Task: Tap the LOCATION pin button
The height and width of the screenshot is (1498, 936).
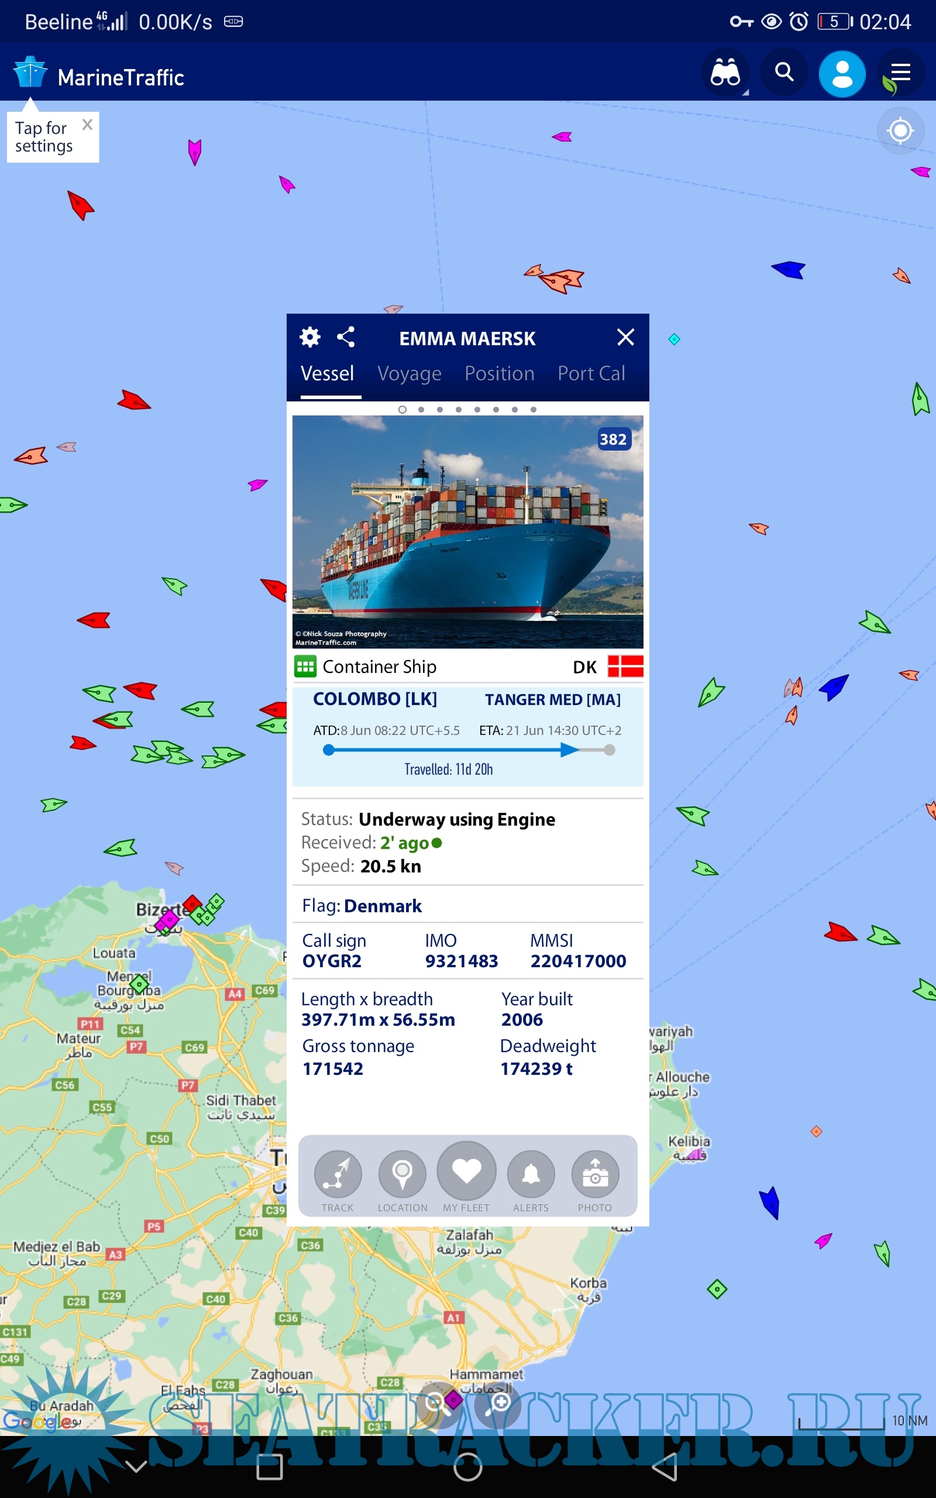Action: pyautogui.click(x=402, y=1180)
